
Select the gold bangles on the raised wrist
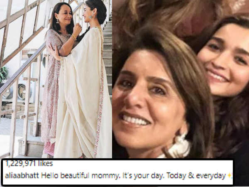point(74,37)
